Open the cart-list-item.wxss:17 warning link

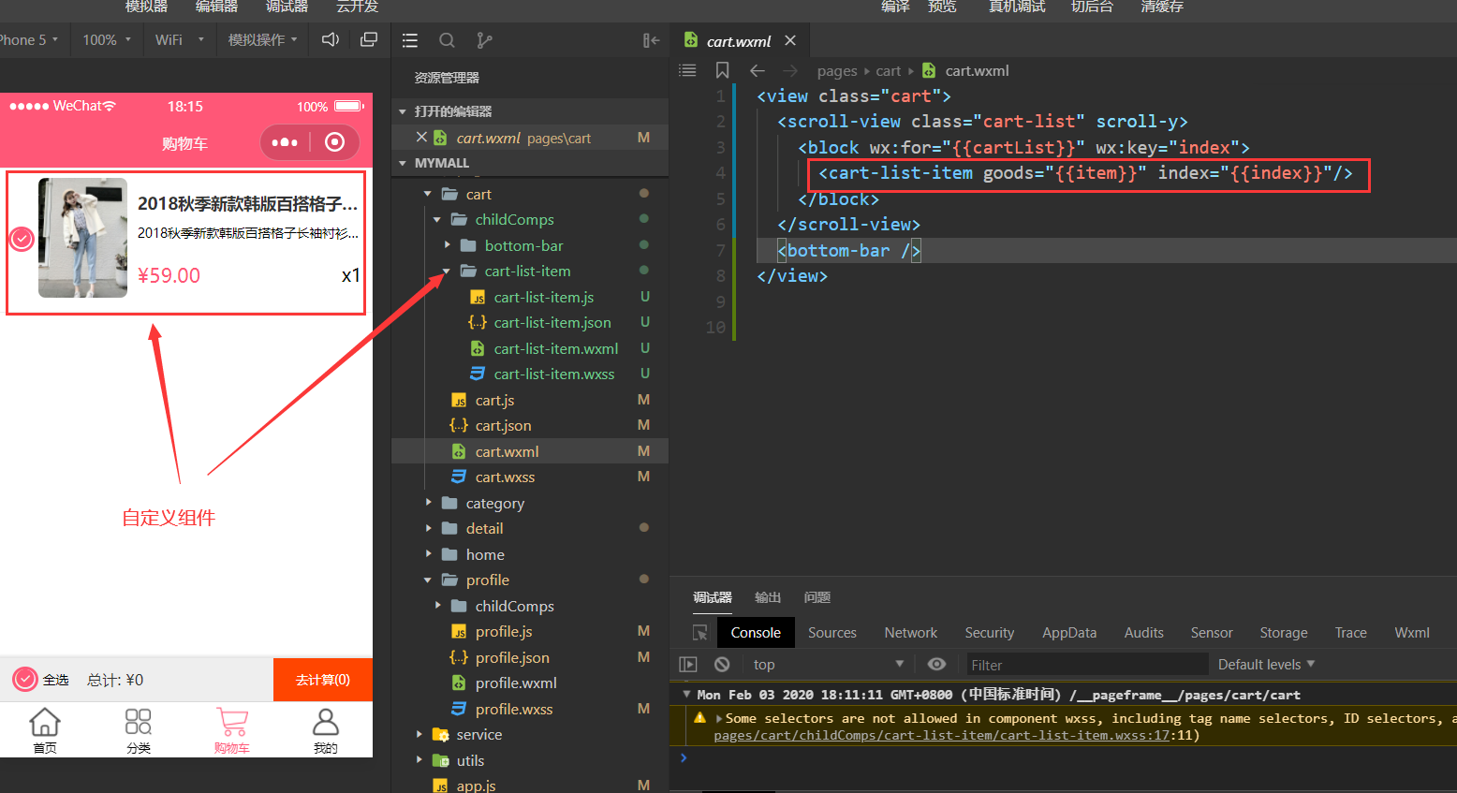(942, 735)
